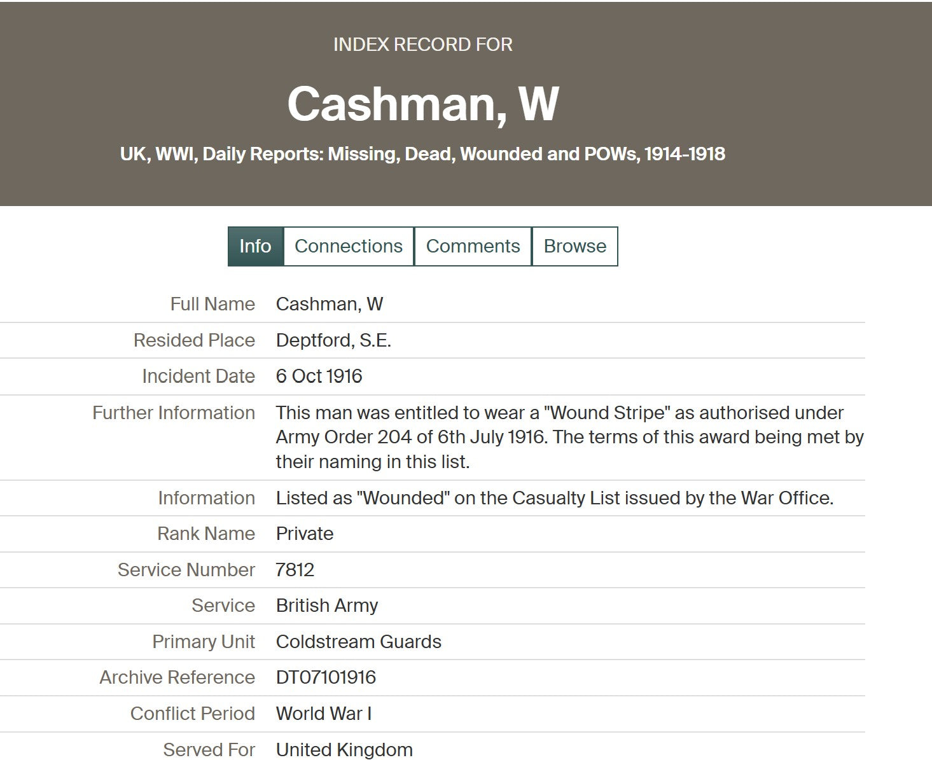Click the Full Name value 'Cashman, W'
Image resolution: width=932 pixels, height=760 pixels.
[329, 304]
